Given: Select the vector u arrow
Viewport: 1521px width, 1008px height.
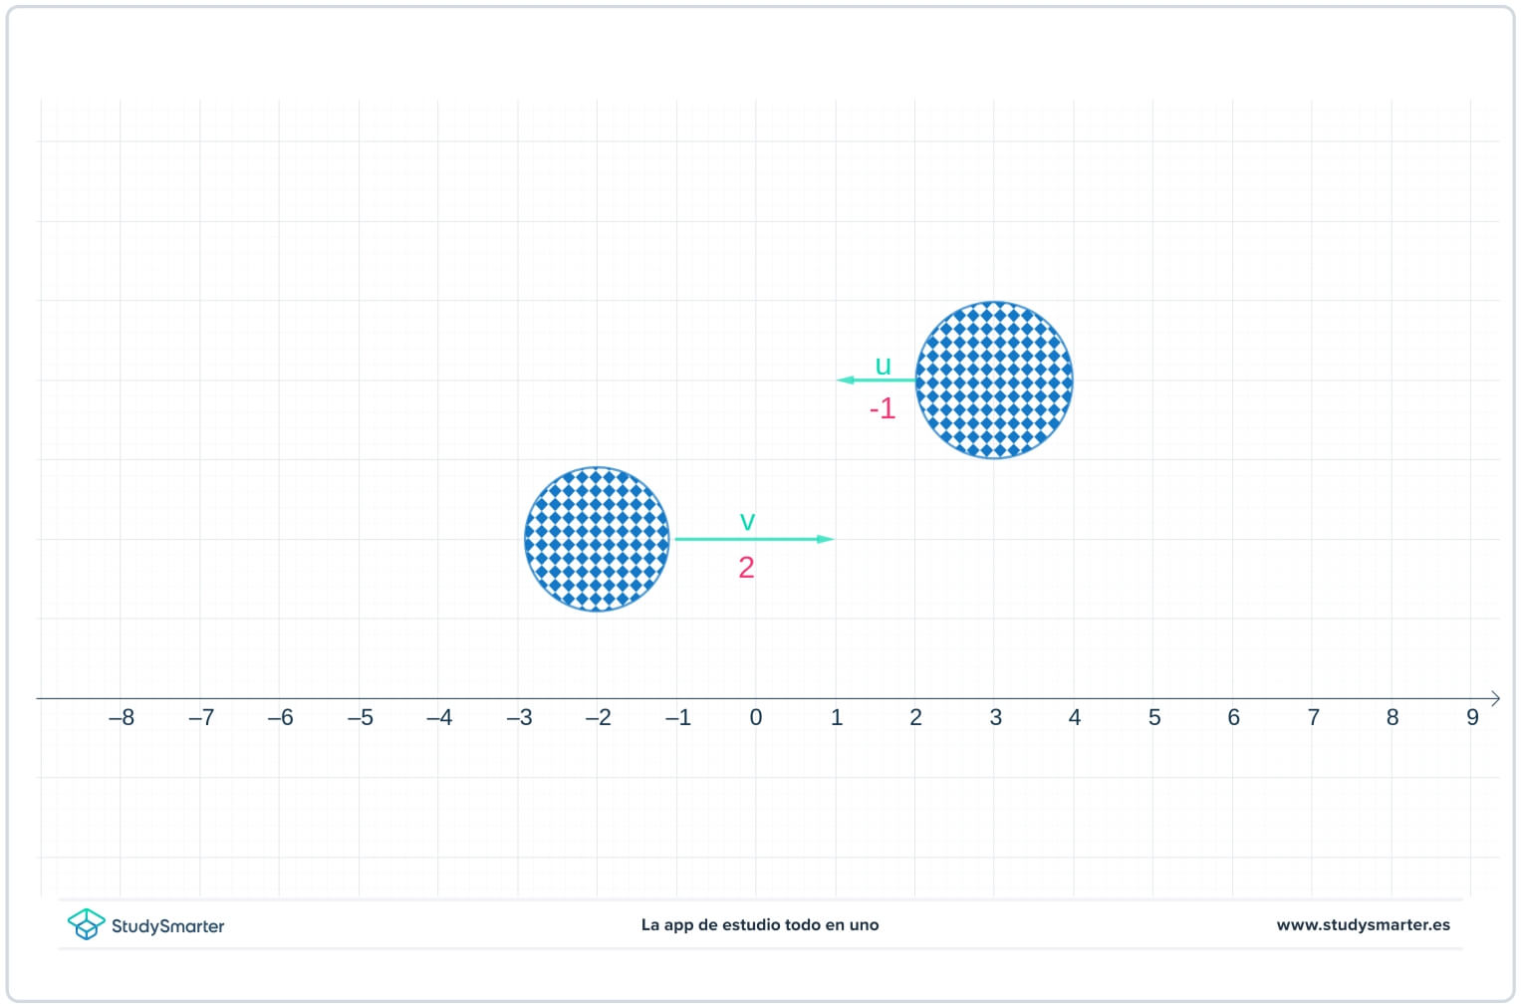Looking at the screenshot, I should point(877,379).
